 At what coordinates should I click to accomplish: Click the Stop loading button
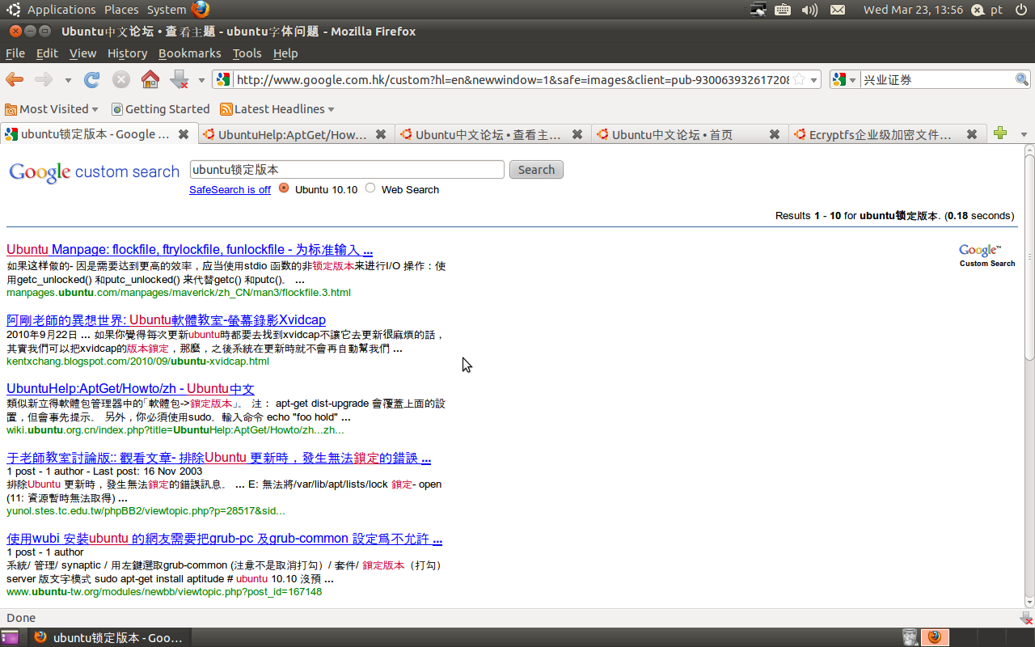coord(121,79)
